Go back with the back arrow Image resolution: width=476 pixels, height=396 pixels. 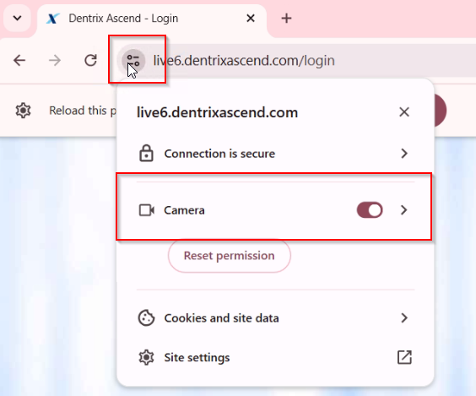coord(19,61)
